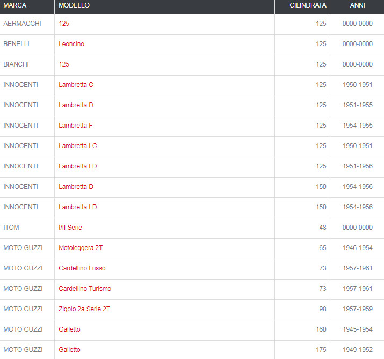
Task: Open Lambretta D link with 150 displacement
Action: click(76, 186)
